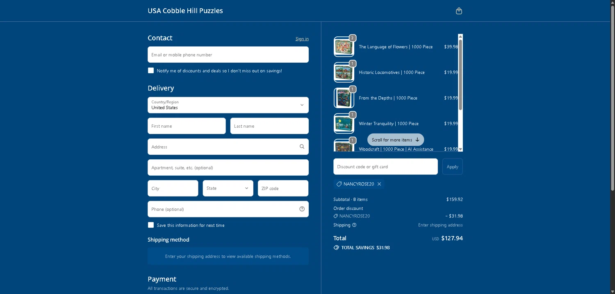Click the tag icon on NANCYROSE20 chip

tap(339, 184)
